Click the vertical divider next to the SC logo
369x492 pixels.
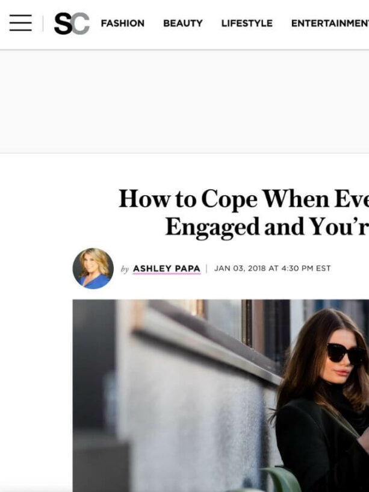pyautogui.click(x=43, y=23)
